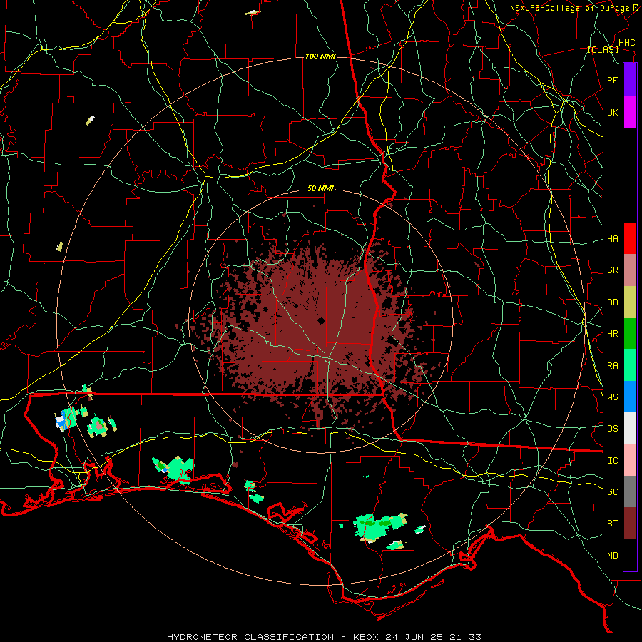Select the light pink IC legend swatch

click(x=630, y=460)
